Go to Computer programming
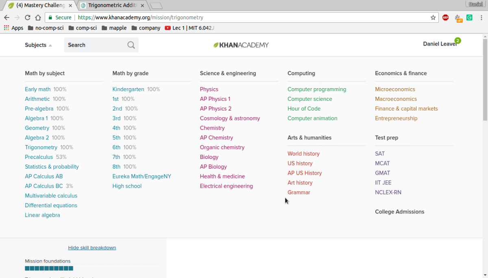 317,89
